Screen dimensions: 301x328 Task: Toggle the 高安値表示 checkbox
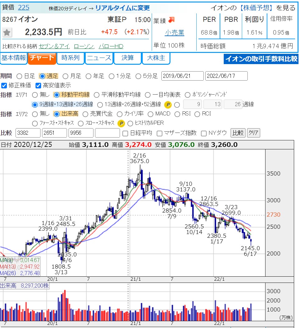tap(38, 85)
